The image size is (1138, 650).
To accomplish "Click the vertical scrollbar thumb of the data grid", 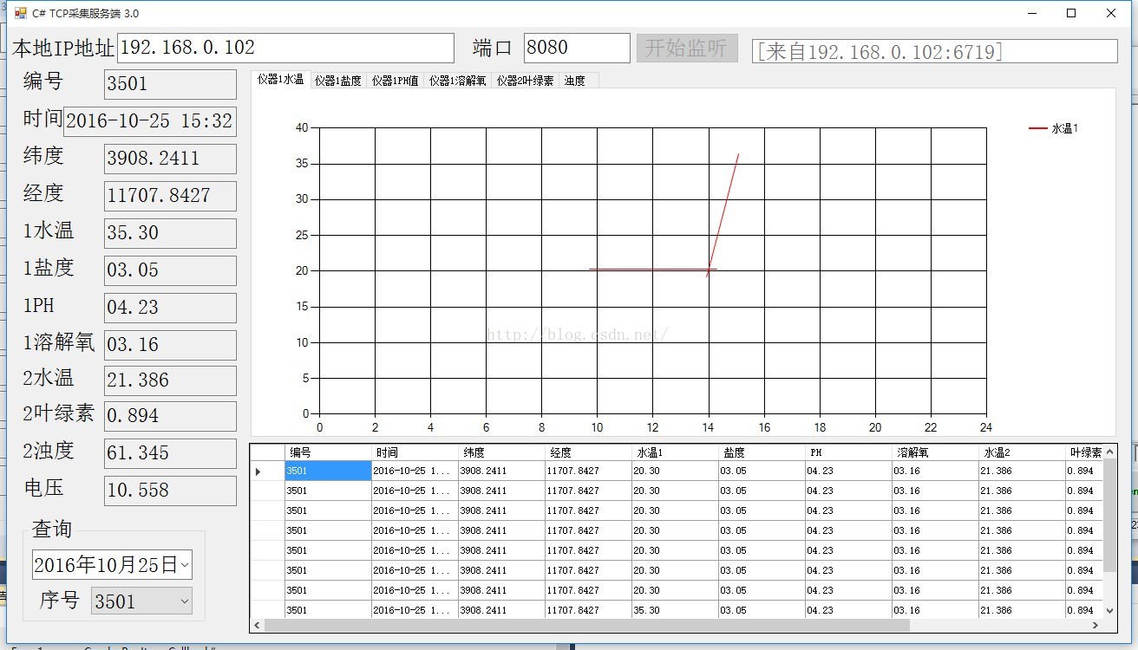I will click(1110, 516).
